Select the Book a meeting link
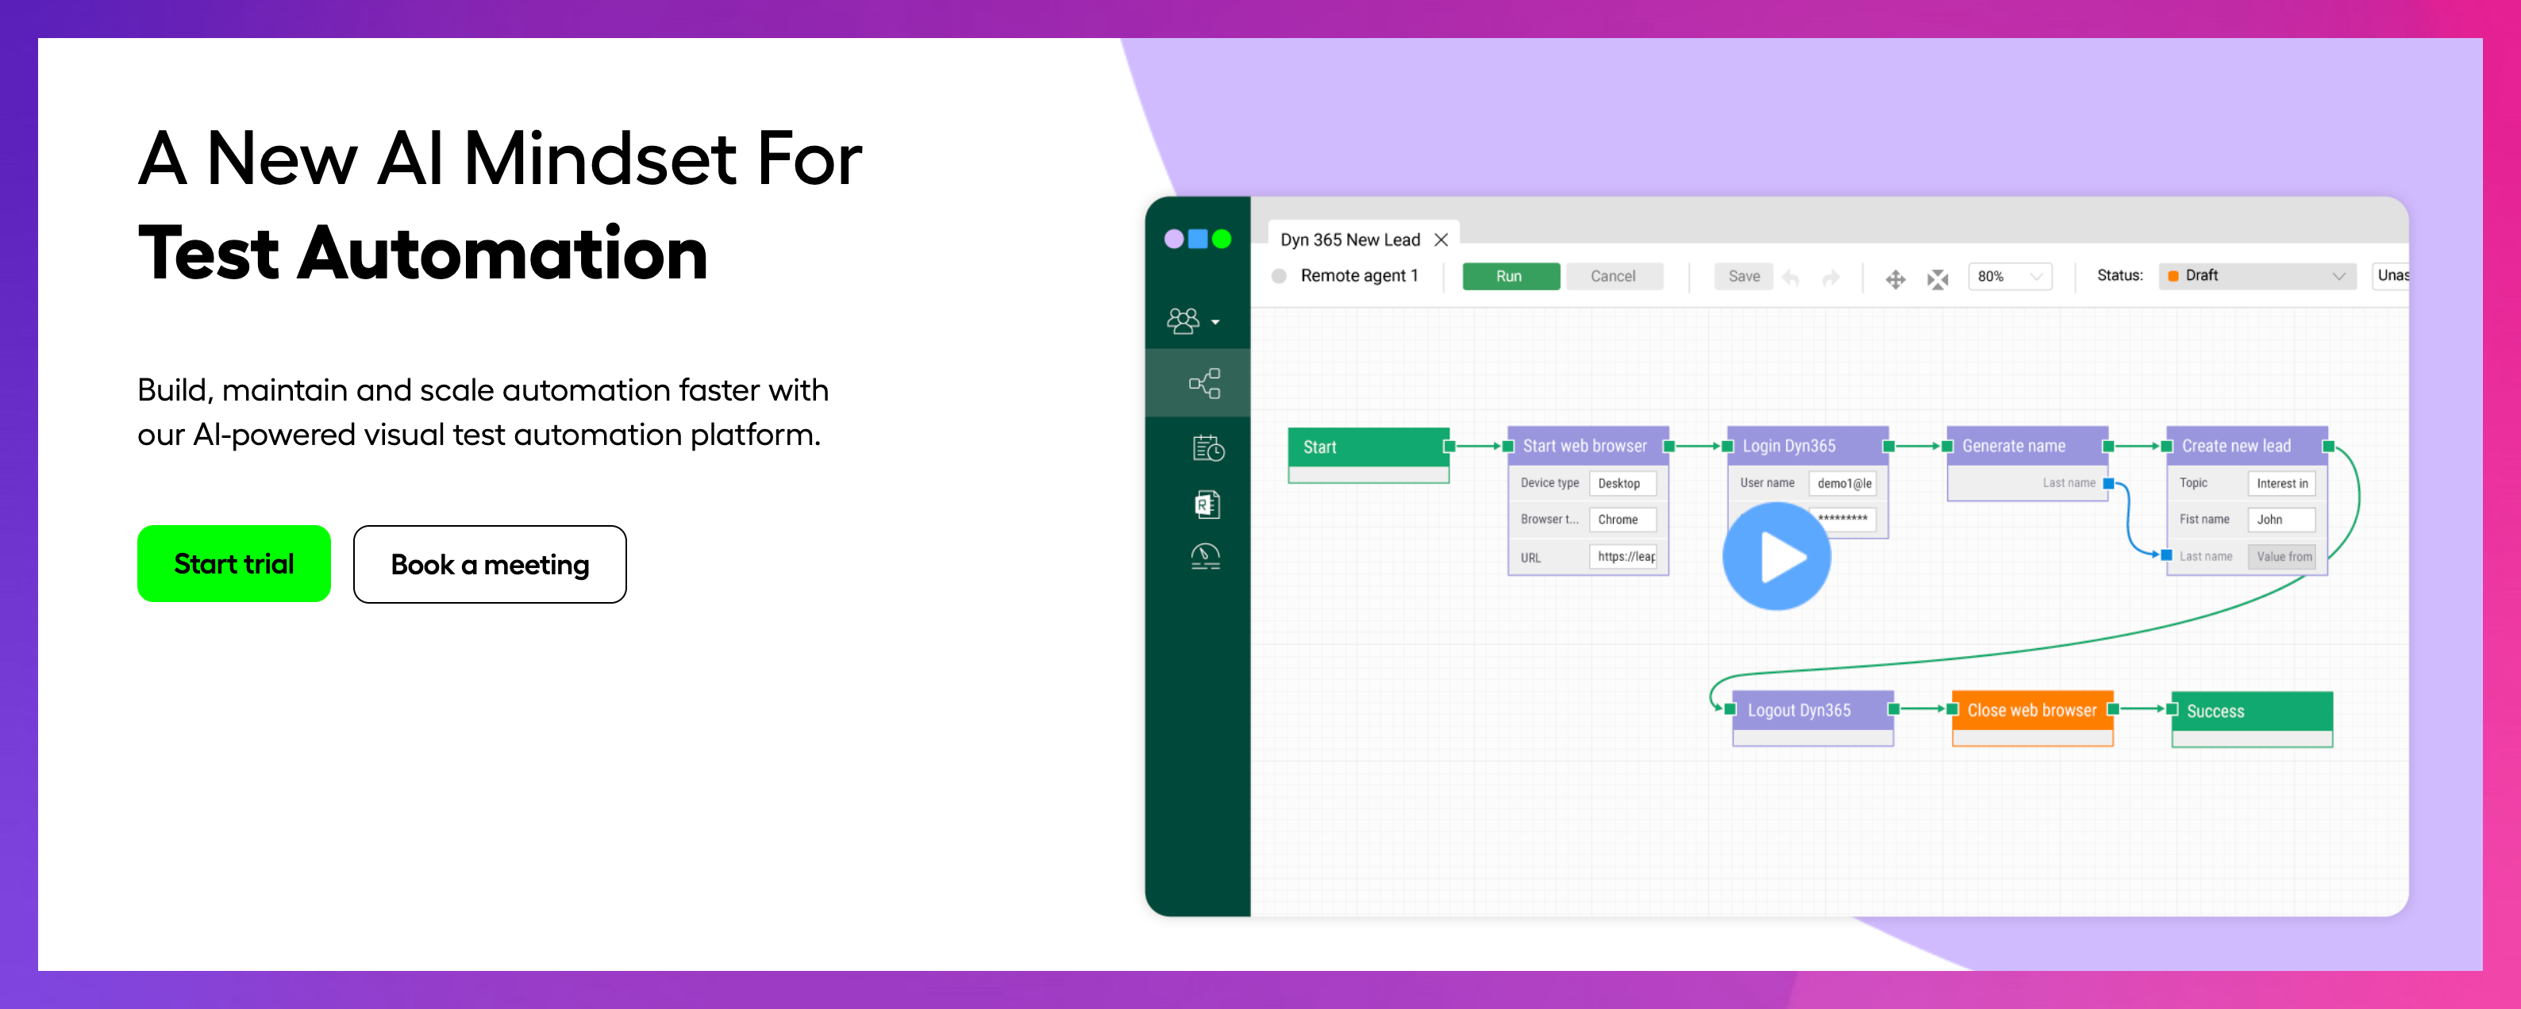This screenshot has width=2521, height=1009. [x=489, y=564]
